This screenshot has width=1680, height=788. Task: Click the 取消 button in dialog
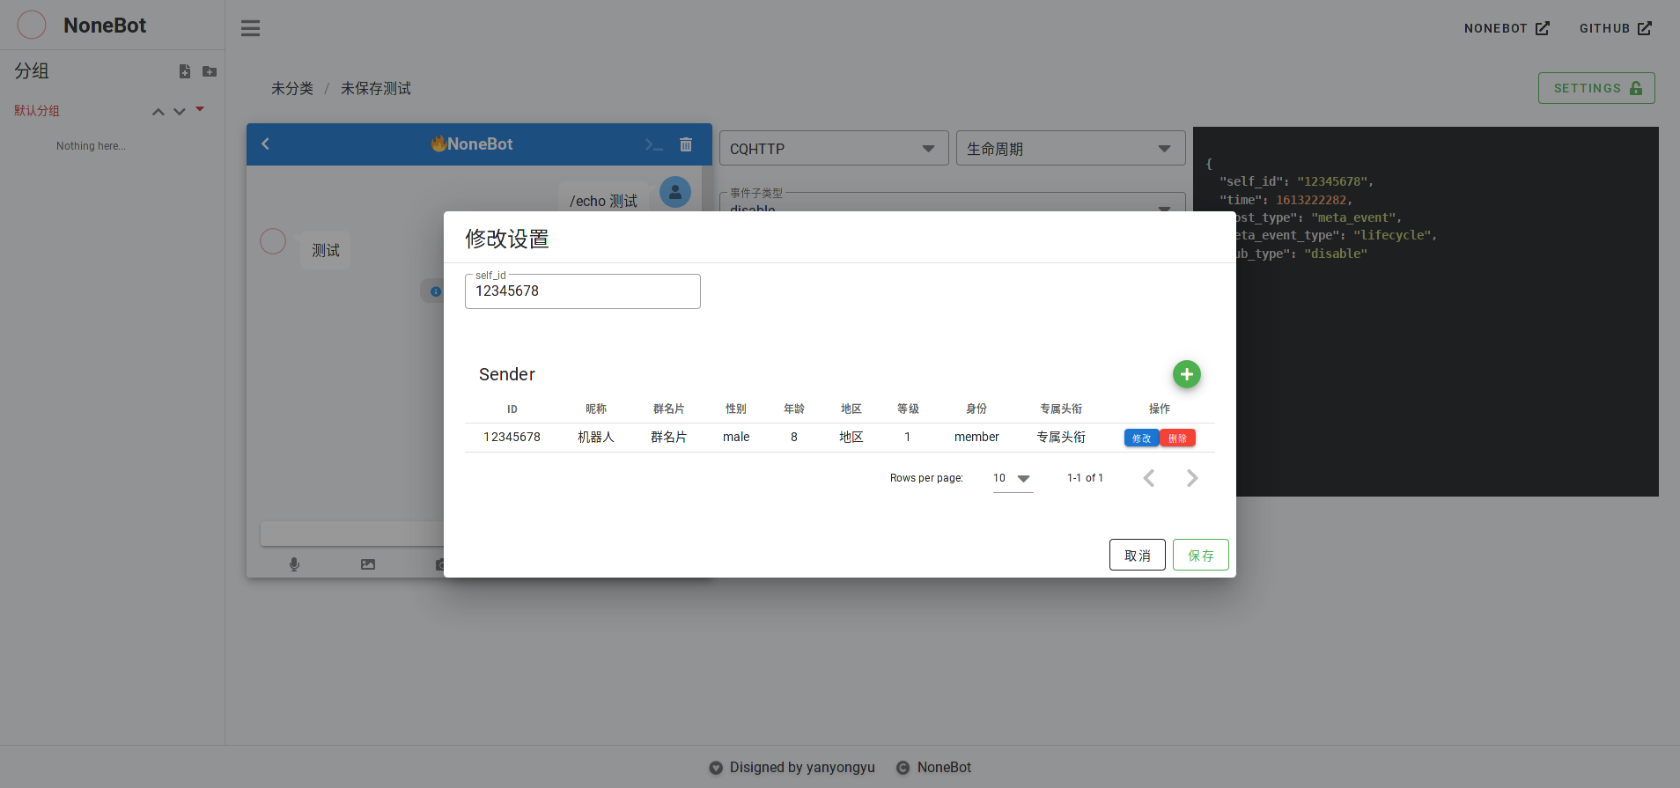1137,555
